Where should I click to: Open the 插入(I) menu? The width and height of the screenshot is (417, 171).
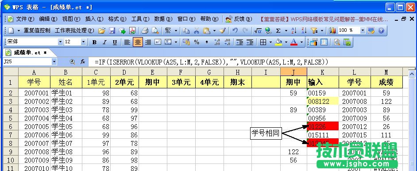(94, 19)
